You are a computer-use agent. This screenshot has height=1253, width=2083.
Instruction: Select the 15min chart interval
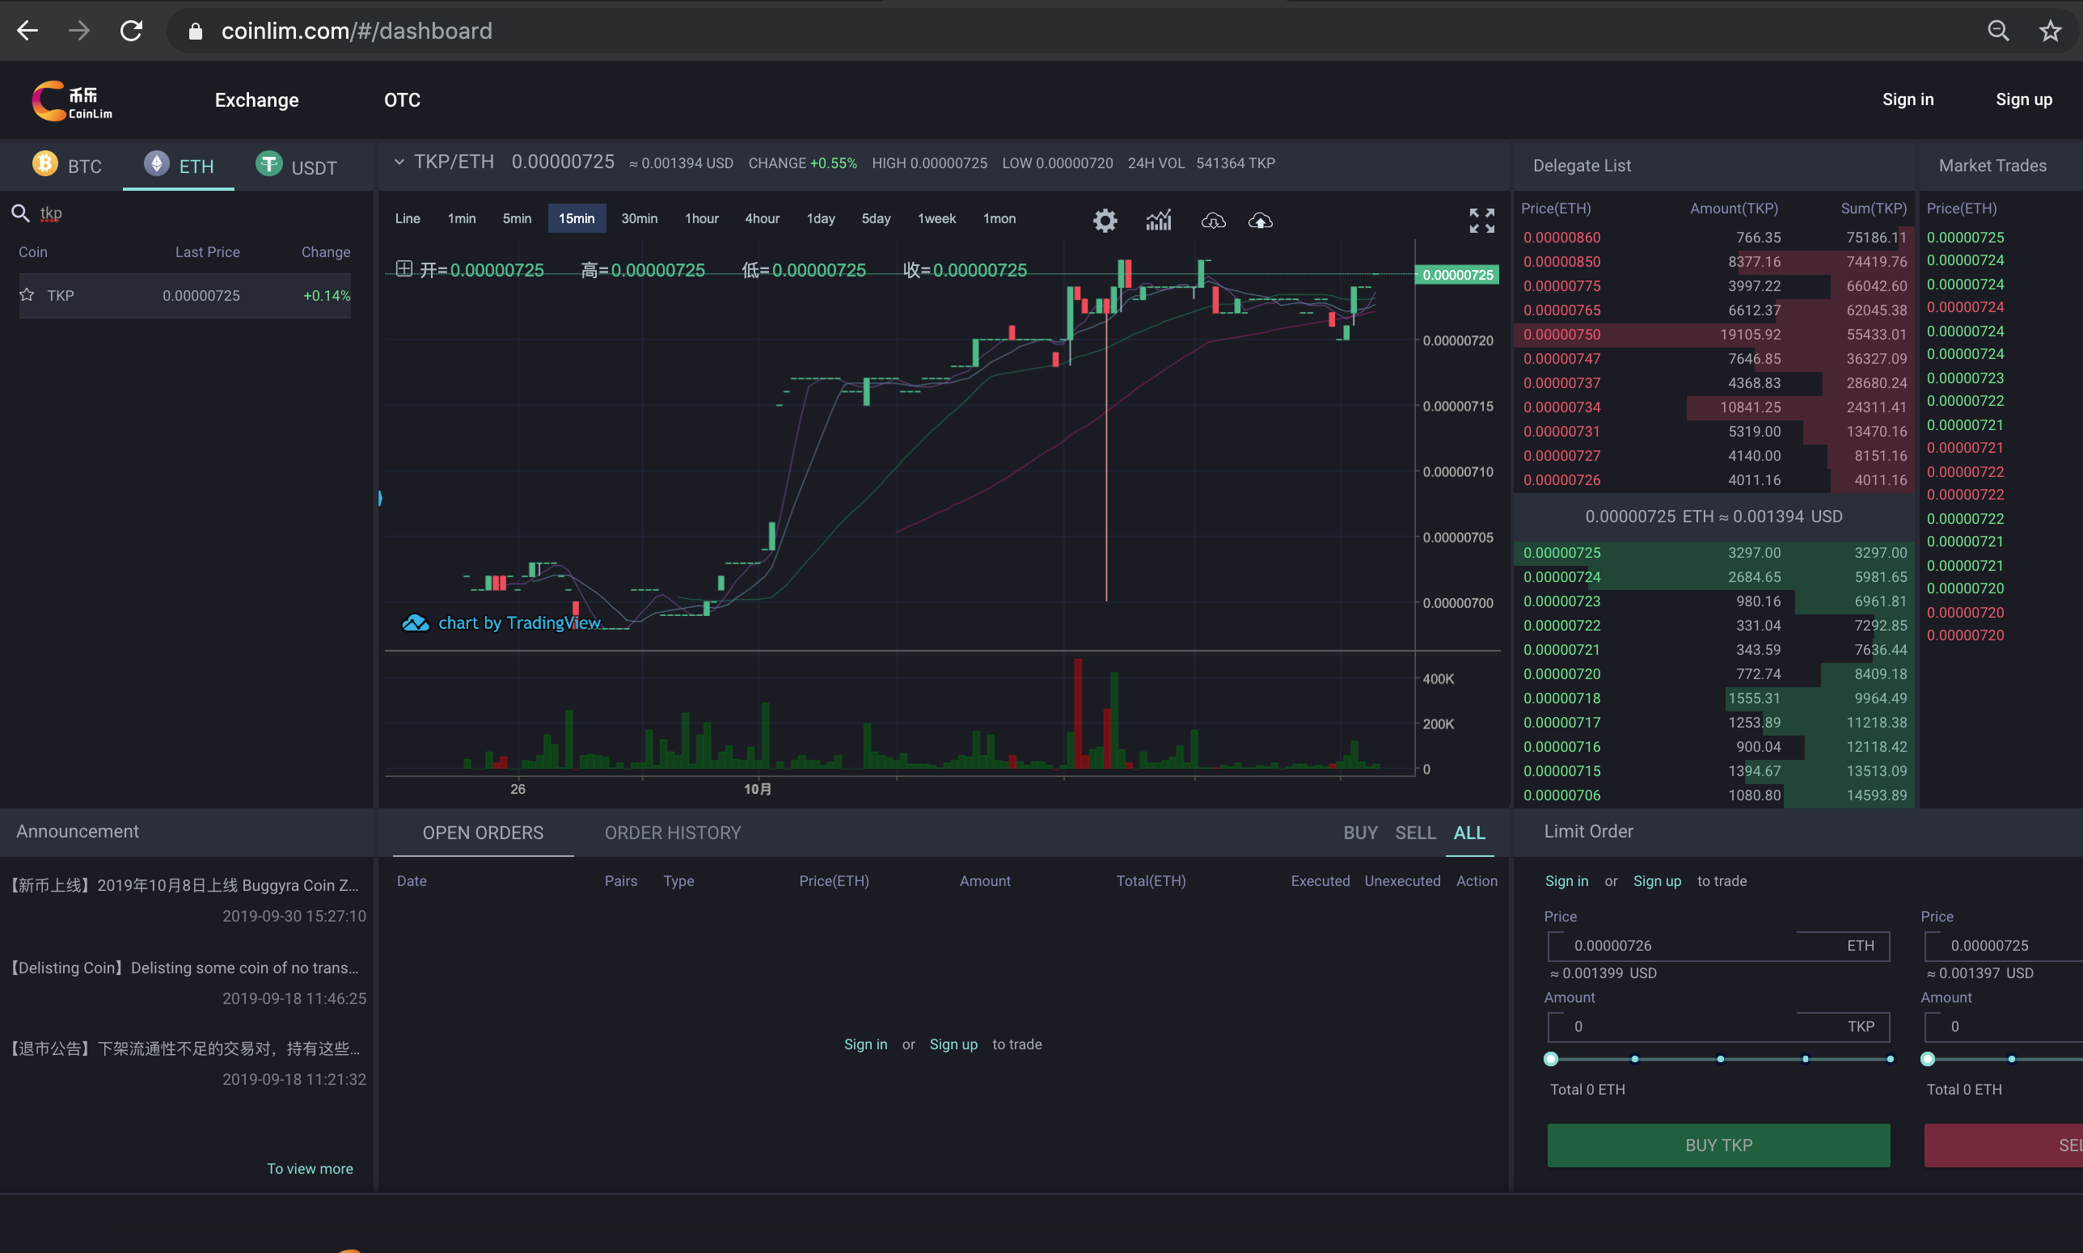click(x=577, y=217)
